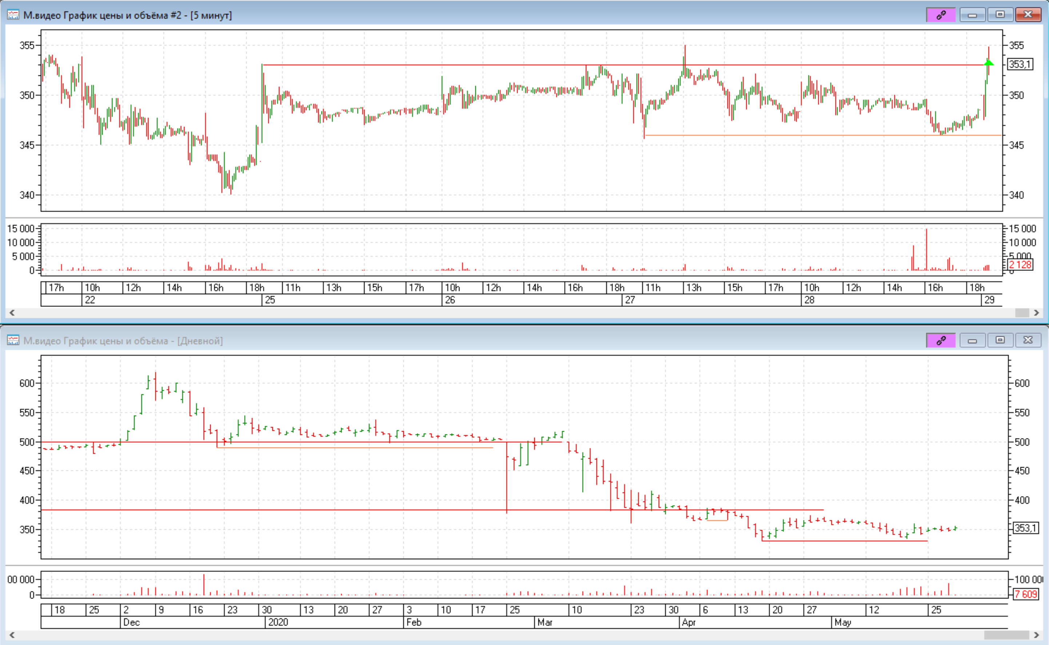
Task: Click the 7 609 volume label on the daily chart
Action: pos(1025,594)
